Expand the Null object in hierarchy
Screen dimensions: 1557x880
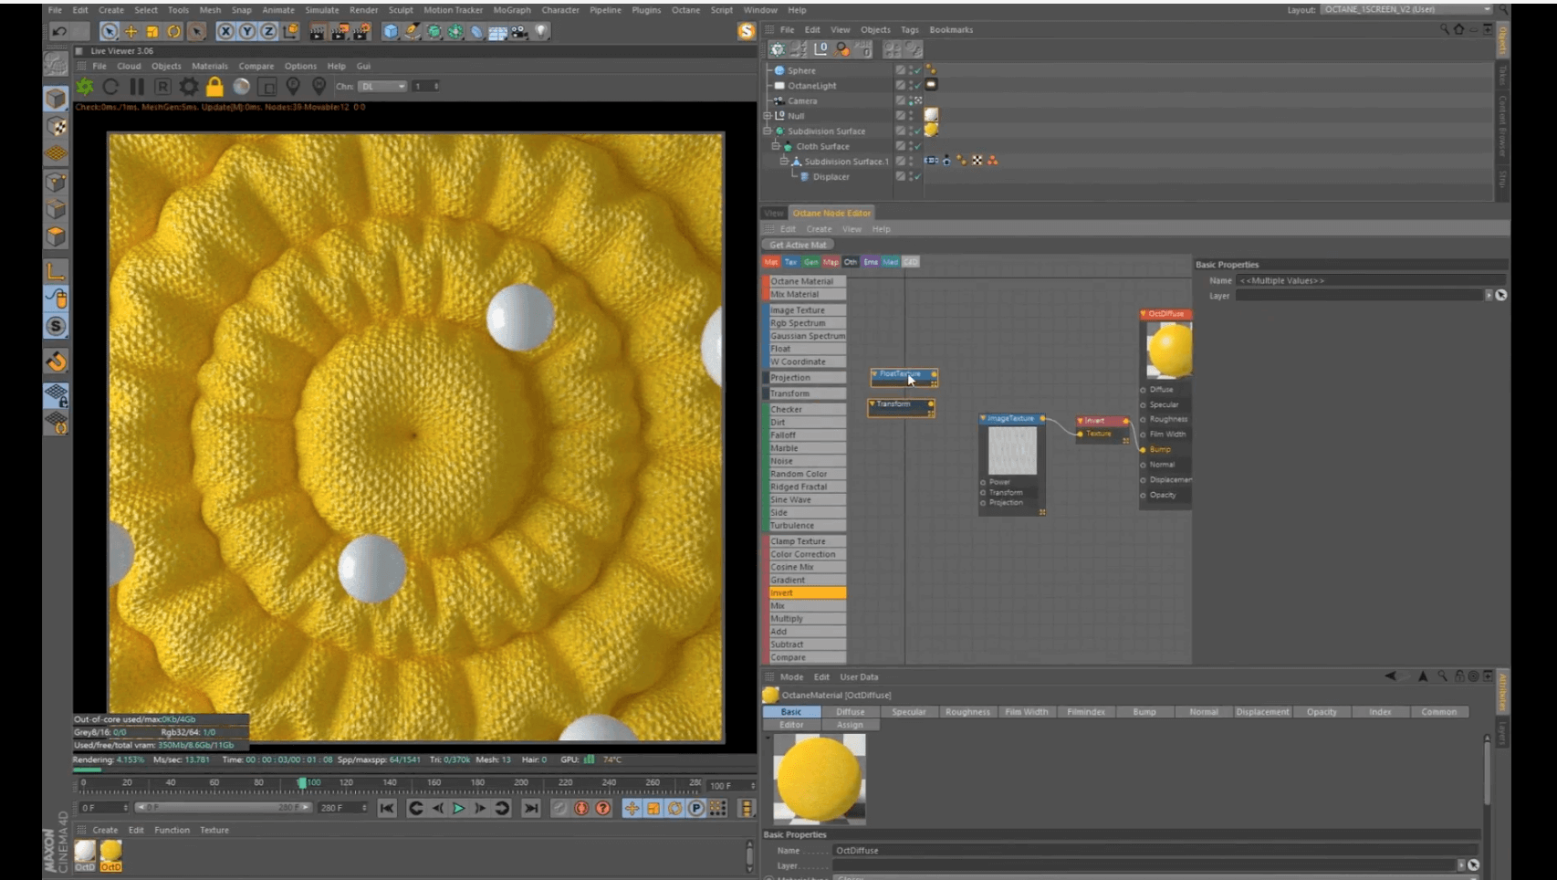pyautogui.click(x=768, y=116)
